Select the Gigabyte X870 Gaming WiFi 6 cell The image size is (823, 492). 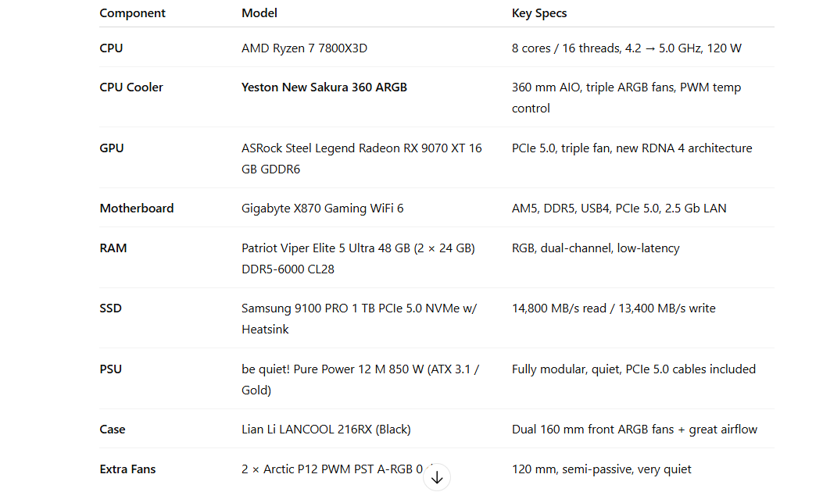pyautogui.click(x=322, y=209)
